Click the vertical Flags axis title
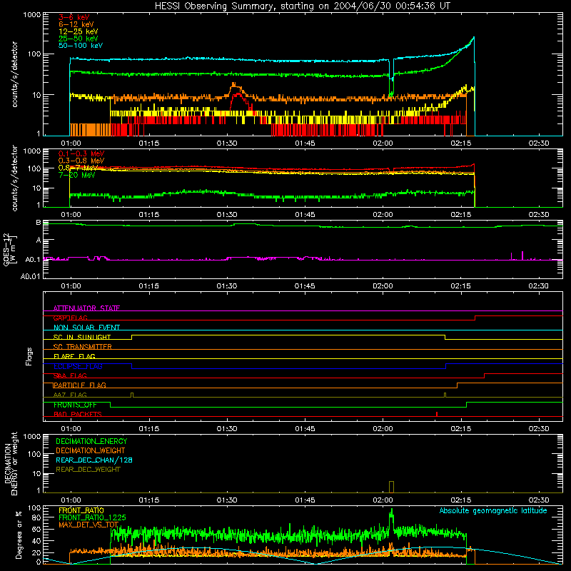571x571 pixels. tap(29, 356)
